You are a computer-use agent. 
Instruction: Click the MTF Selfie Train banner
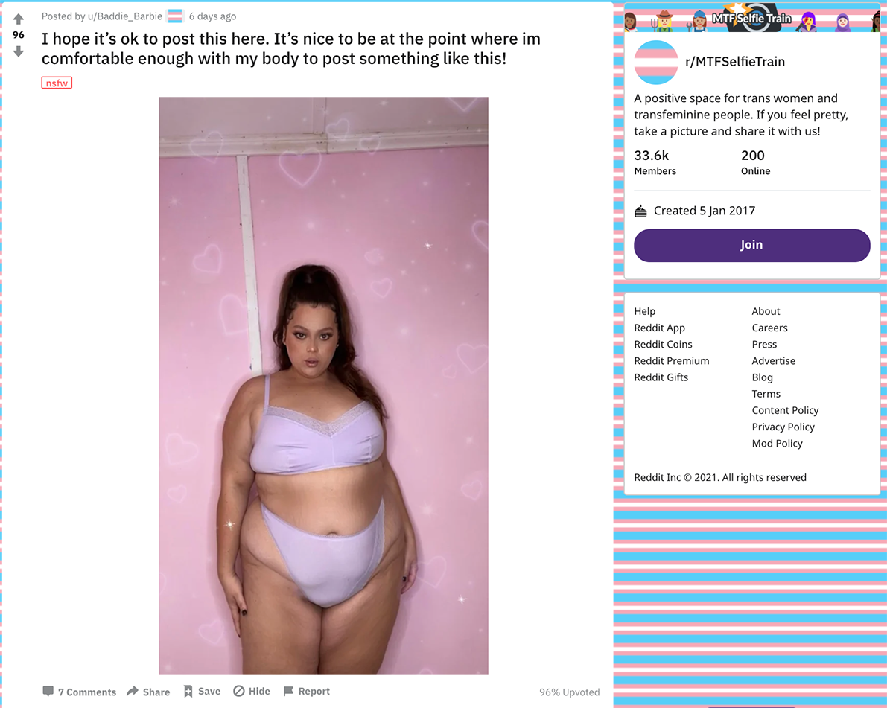[x=751, y=17]
